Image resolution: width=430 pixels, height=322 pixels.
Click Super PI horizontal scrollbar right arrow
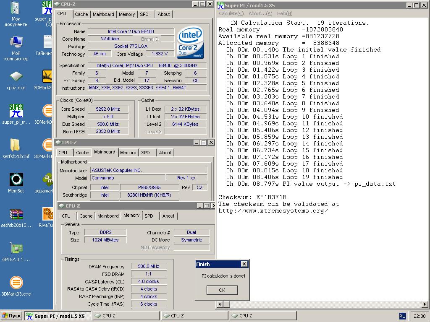[x=425, y=304]
